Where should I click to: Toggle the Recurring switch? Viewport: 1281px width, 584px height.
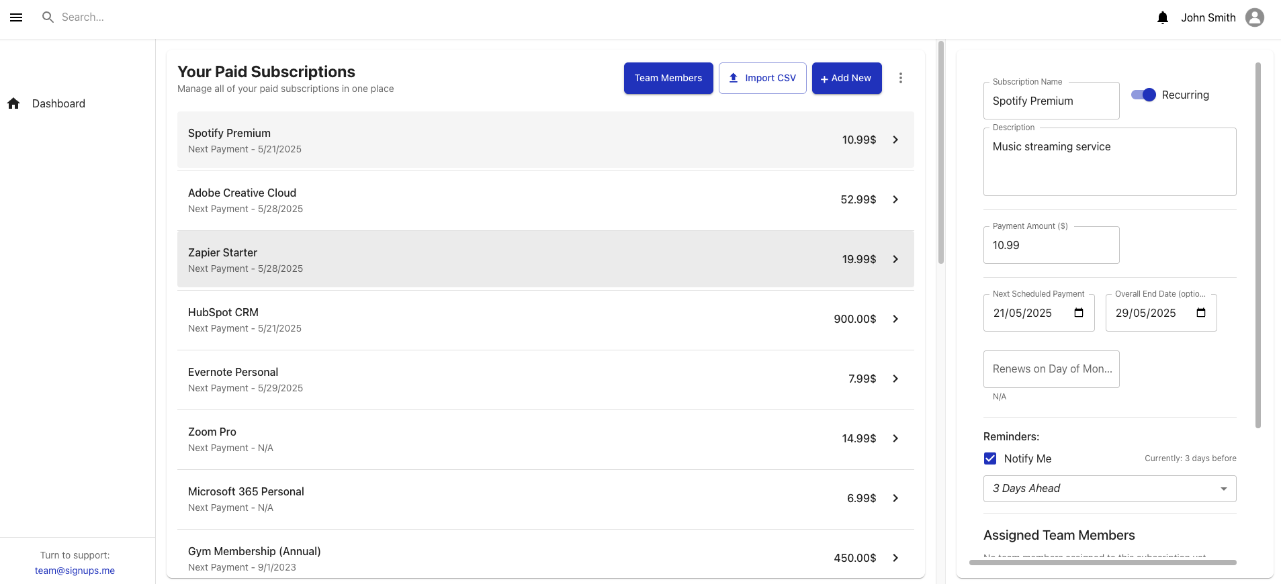(1143, 95)
